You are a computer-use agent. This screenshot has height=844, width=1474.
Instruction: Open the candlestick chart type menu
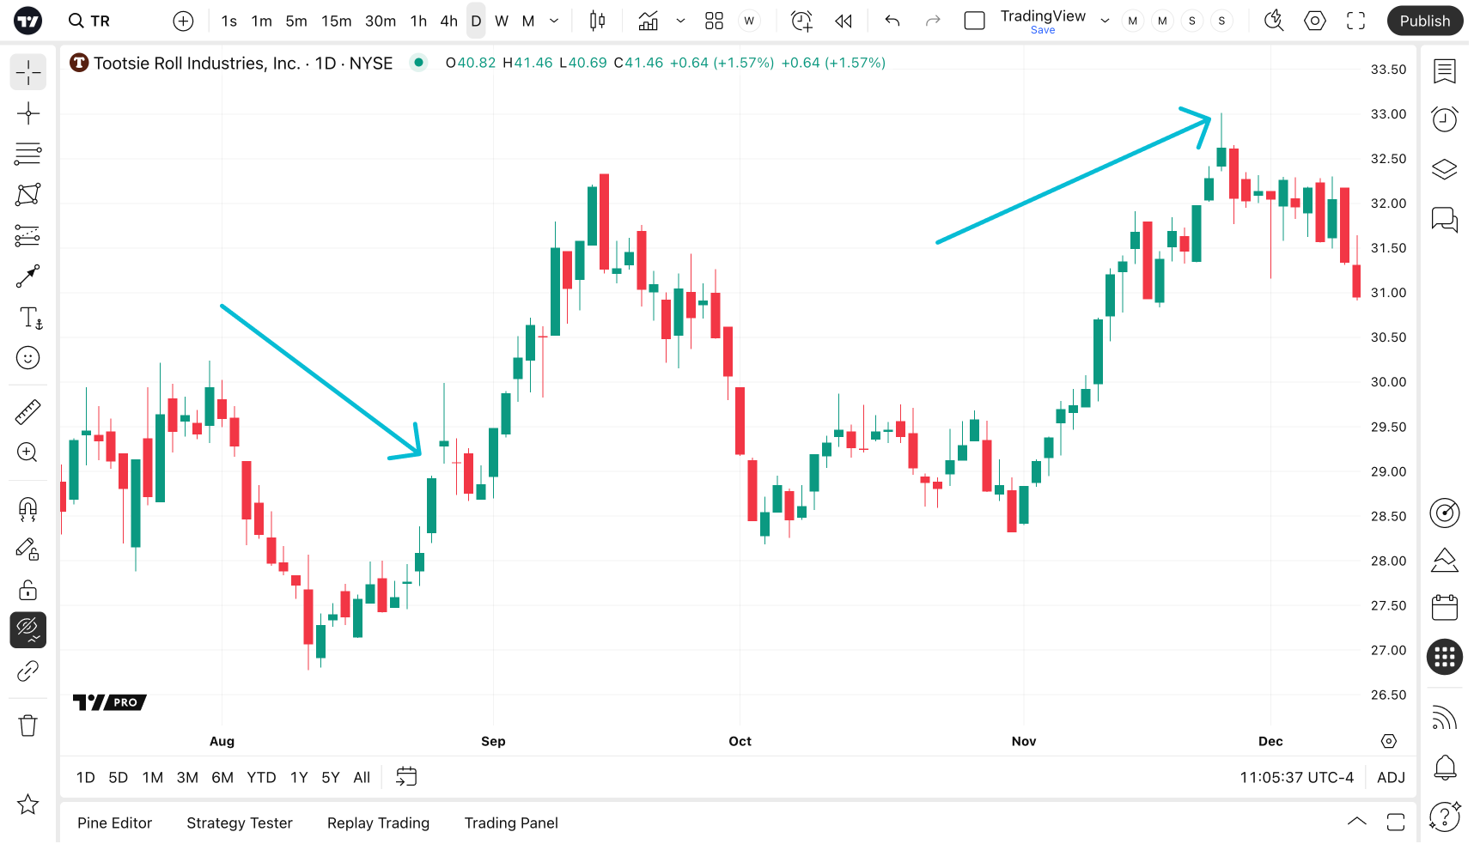(597, 21)
